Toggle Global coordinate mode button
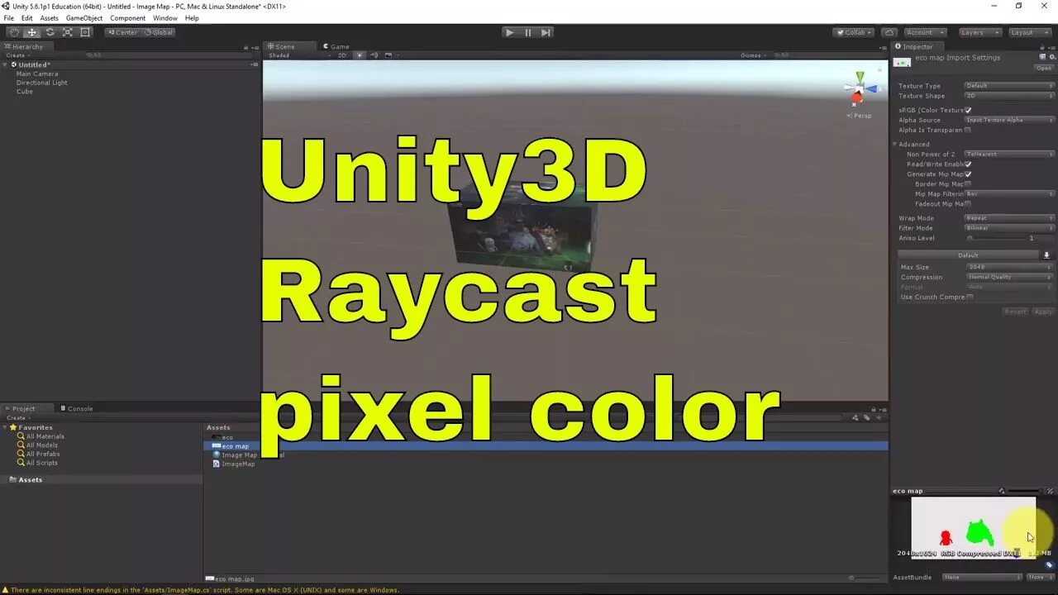 158,32
